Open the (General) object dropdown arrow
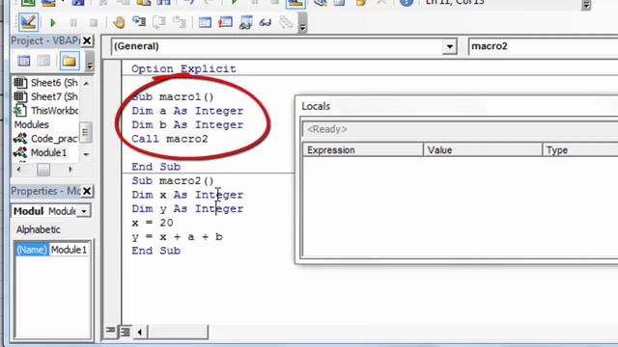Viewport: 618px width, 347px height. click(x=449, y=47)
